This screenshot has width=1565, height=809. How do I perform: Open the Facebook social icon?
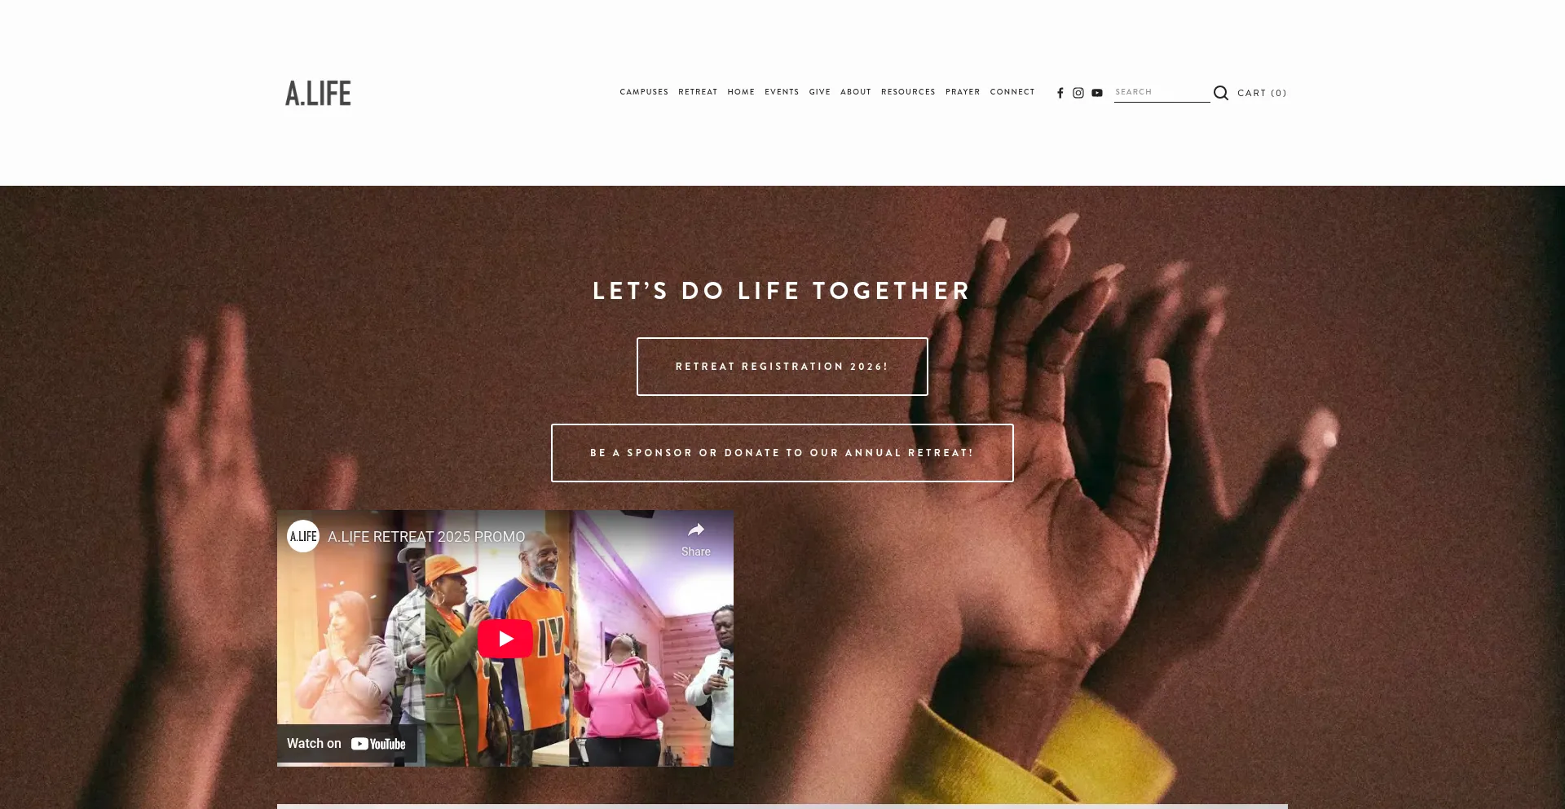pos(1060,93)
